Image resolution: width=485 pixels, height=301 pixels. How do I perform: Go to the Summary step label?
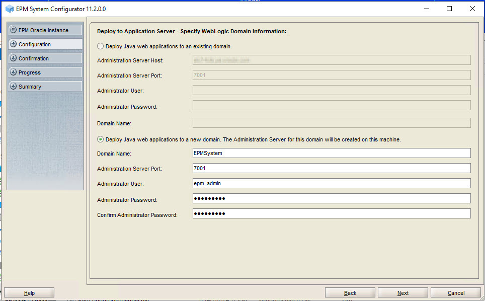[x=30, y=87]
